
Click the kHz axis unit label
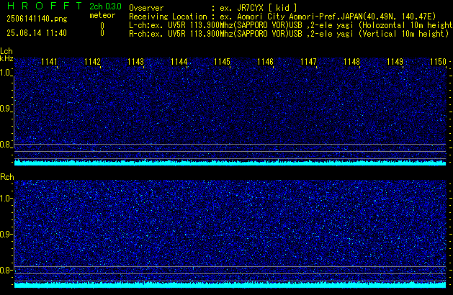[6, 58]
